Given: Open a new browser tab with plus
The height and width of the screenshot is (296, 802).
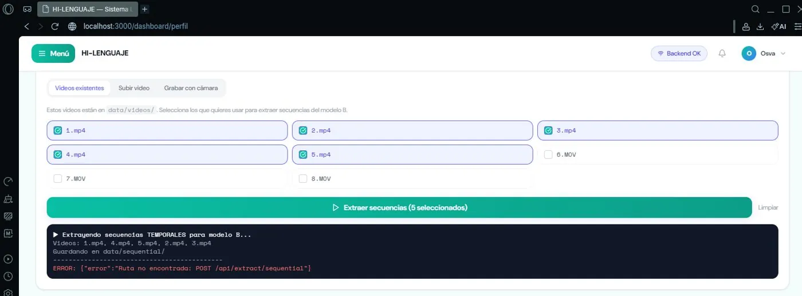Looking at the screenshot, I should click(x=145, y=9).
